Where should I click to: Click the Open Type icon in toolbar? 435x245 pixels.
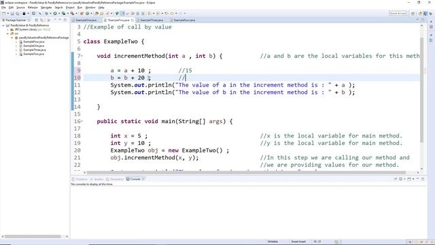pos(97,14)
